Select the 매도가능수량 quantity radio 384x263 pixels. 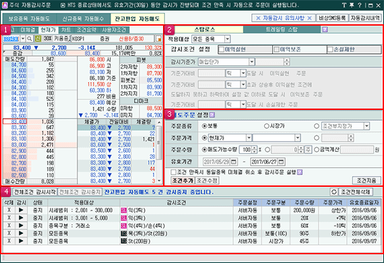[x=205, y=150]
